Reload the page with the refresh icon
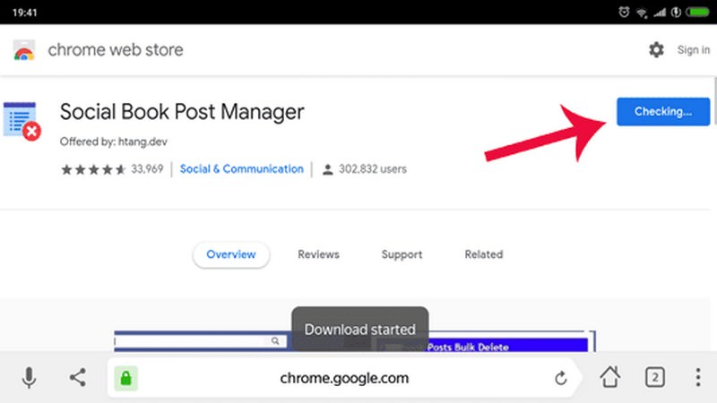 coord(561,378)
